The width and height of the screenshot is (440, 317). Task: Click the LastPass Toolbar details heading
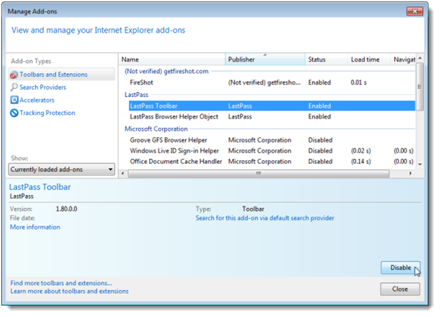[40, 187]
